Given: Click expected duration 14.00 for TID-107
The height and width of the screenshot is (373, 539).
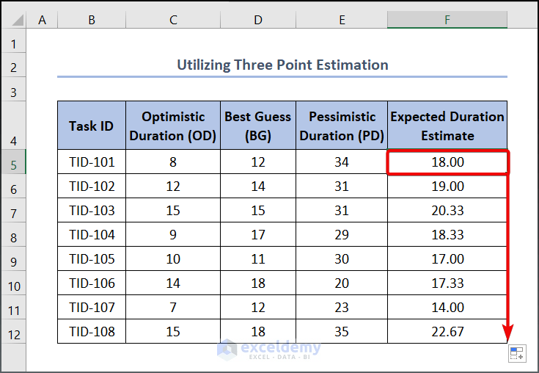Looking at the screenshot, I should click(447, 307).
